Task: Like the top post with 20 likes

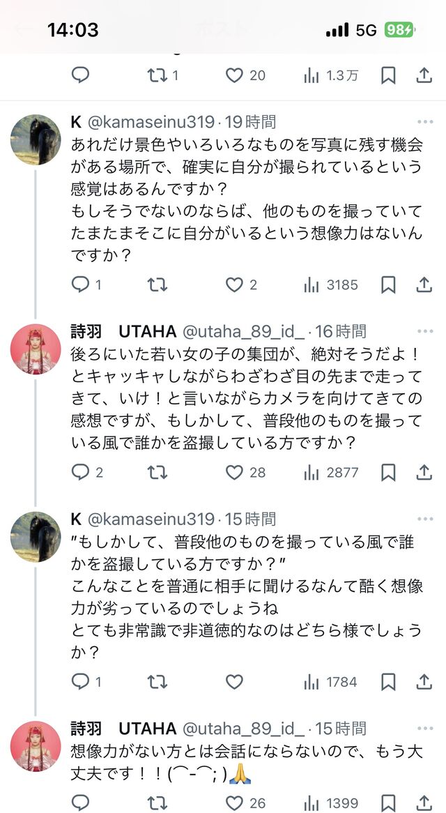Action: 235,75
